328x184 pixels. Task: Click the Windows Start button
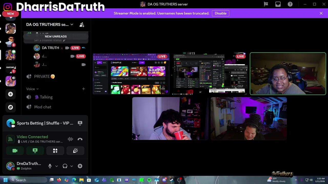coord(5,180)
